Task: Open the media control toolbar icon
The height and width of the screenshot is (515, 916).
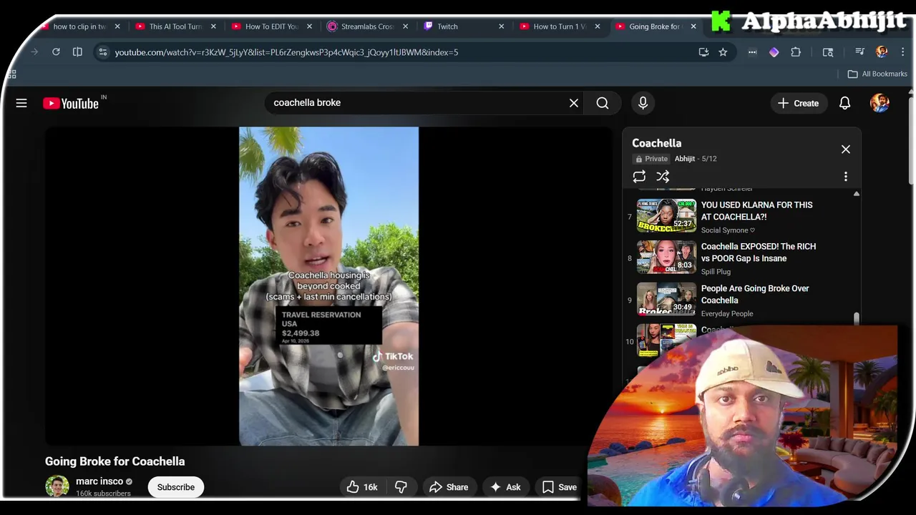Action: coord(859,51)
